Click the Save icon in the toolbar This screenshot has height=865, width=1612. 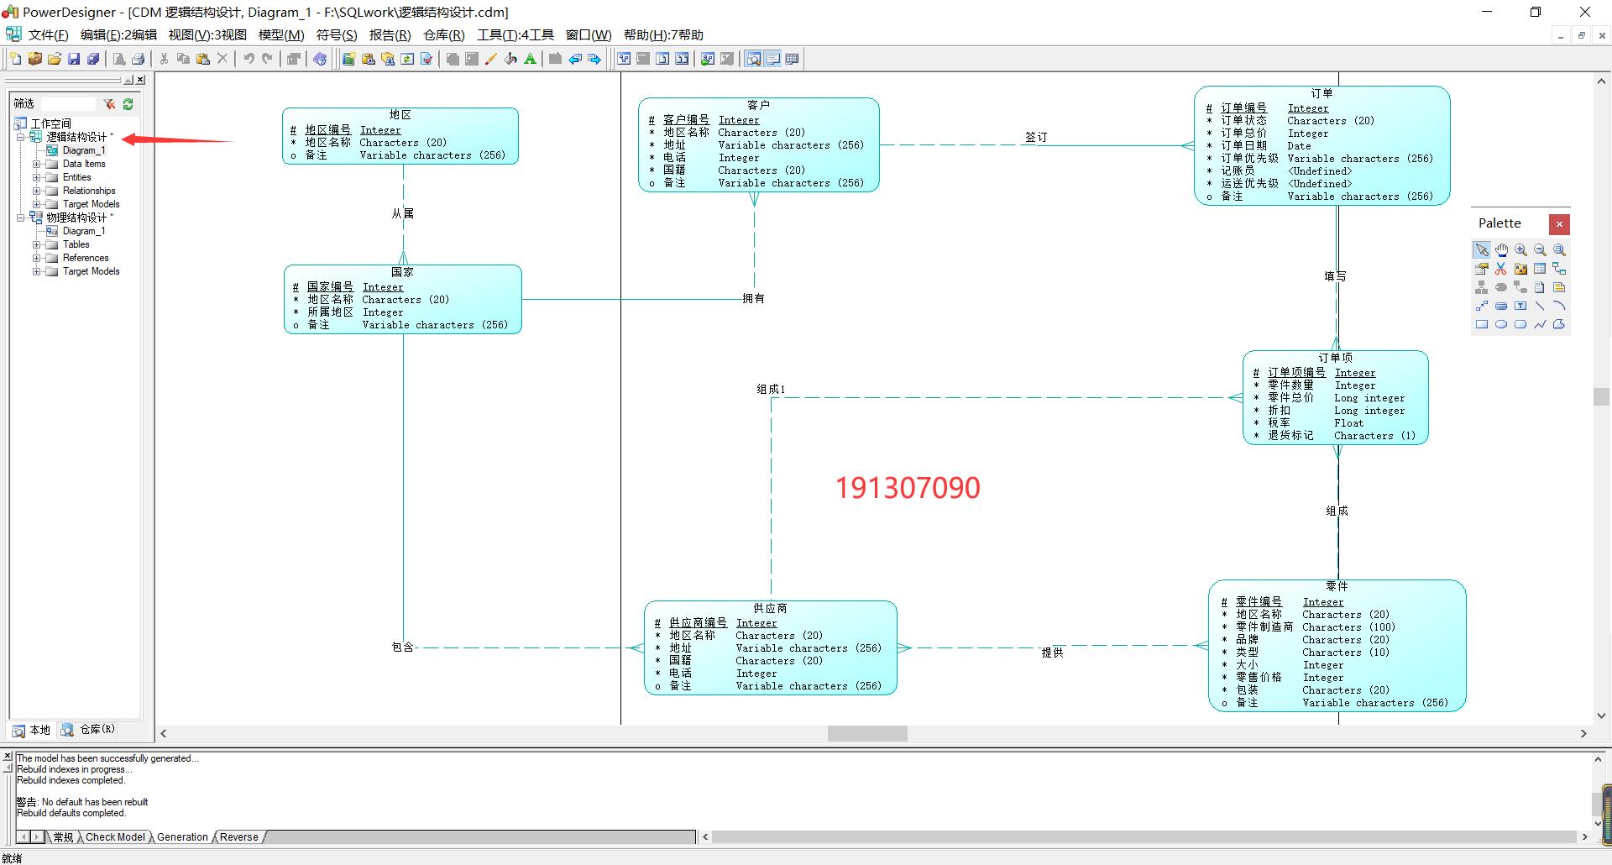point(74,59)
